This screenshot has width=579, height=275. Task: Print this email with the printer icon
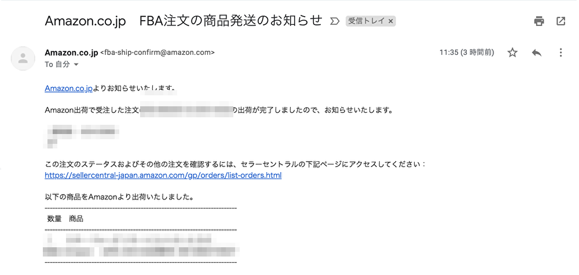[539, 21]
